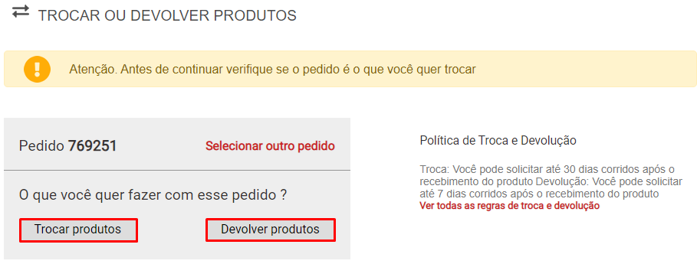The height and width of the screenshot is (277, 697).
Task: Click the empty space right of Devolver produtos
Action: tap(343, 230)
